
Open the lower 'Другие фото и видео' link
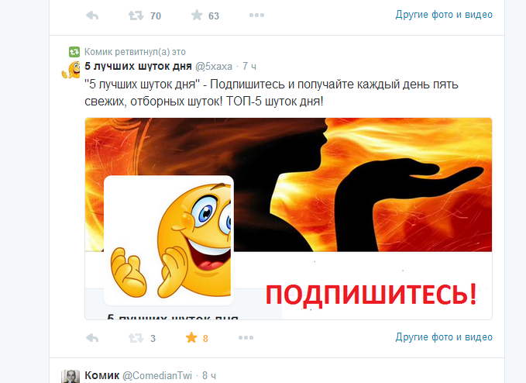tap(444, 336)
